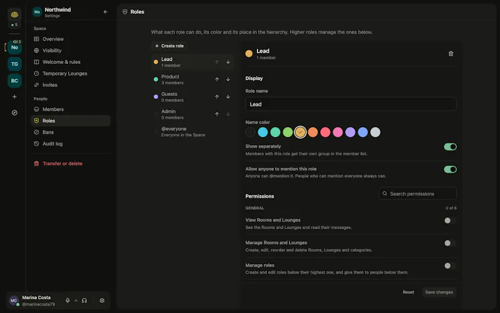Open the compass discover icon
Screen dimensions: 500x313
[x=14, y=113]
